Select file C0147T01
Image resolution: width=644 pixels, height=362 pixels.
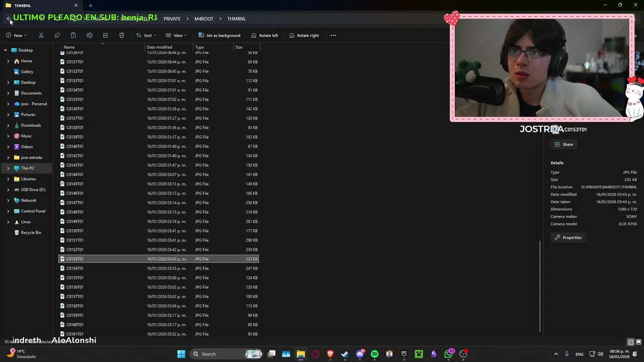click(x=158, y=203)
